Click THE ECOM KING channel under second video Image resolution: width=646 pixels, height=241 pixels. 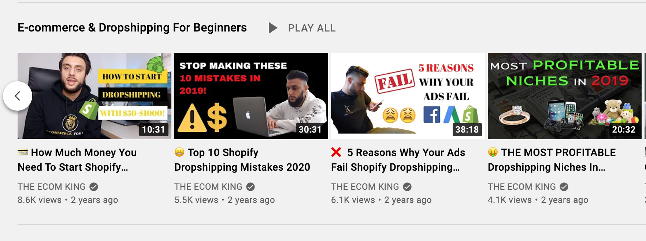pos(208,187)
